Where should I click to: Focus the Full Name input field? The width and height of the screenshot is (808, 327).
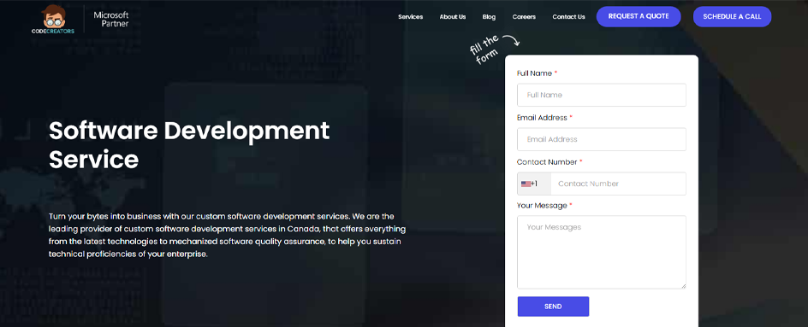(602, 95)
